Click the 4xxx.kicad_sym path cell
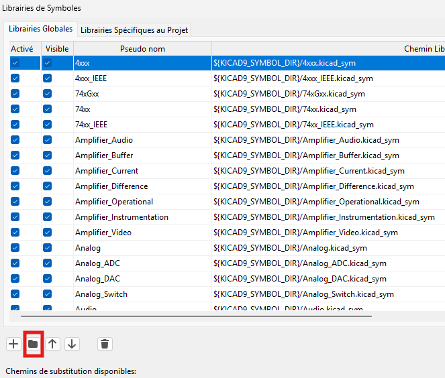The image size is (445, 378). tap(328, 63)
